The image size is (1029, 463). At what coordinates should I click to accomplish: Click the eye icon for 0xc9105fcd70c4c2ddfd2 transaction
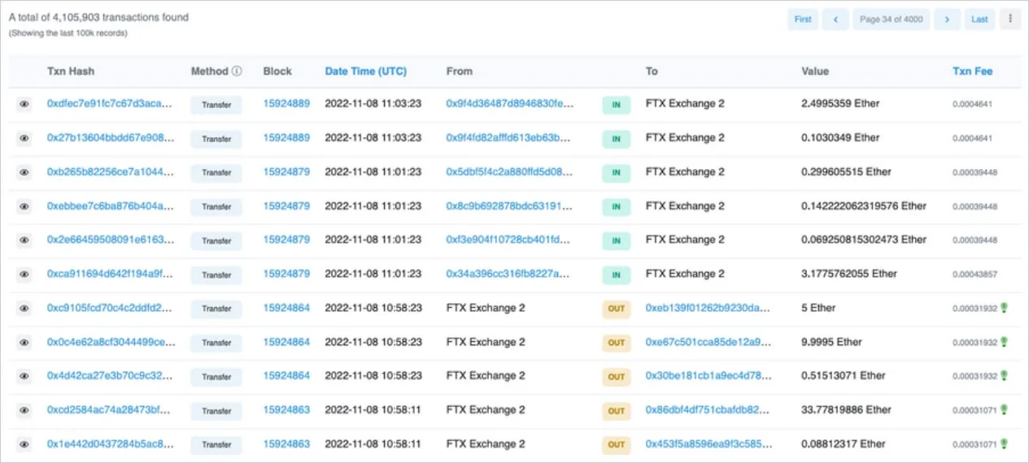point(24,308)
